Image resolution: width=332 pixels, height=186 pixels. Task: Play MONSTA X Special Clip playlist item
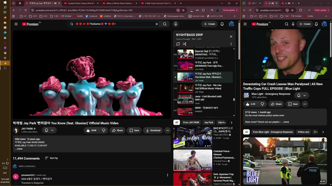coord(204,54)
